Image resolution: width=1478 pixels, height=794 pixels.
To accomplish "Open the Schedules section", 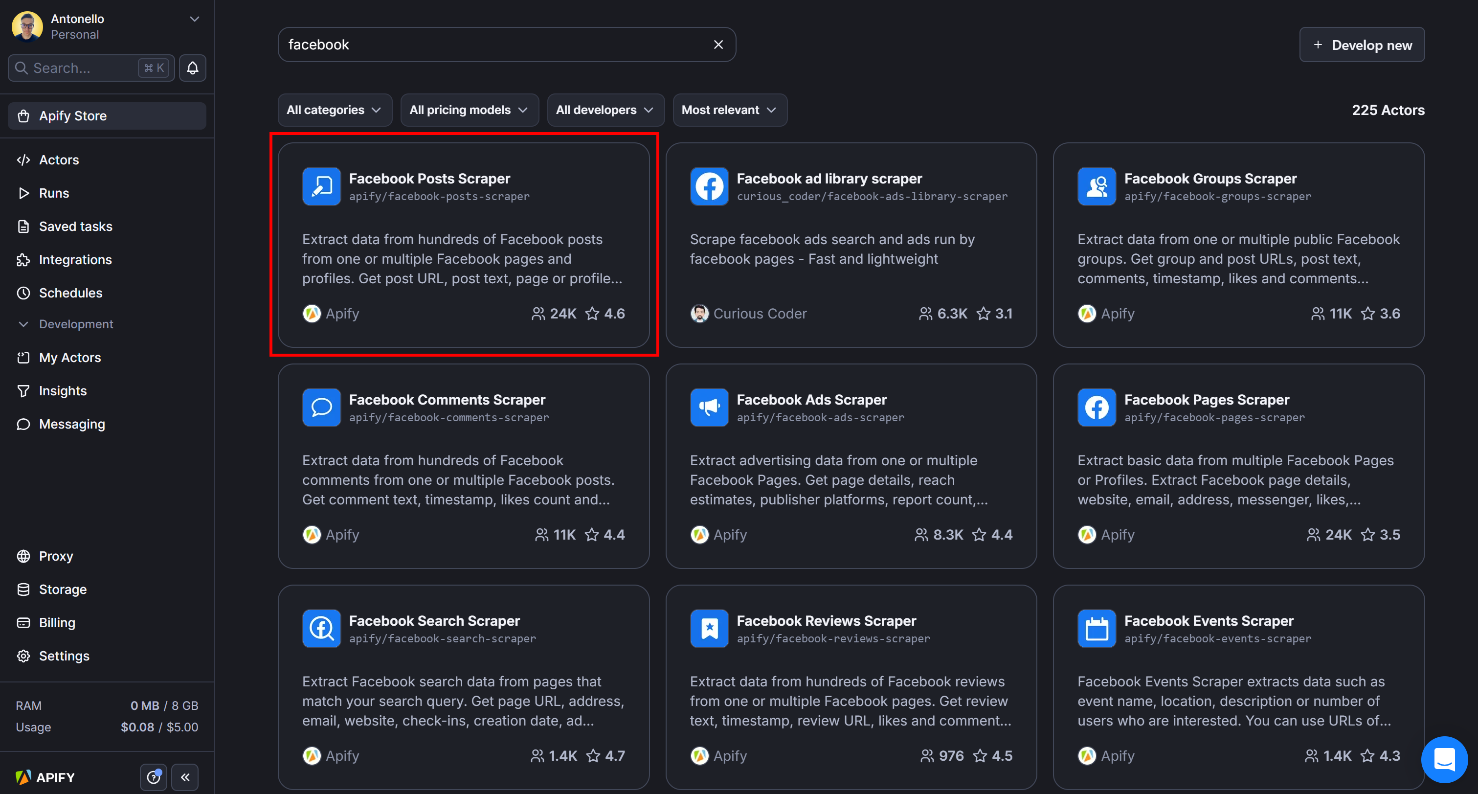I will 69,293.
